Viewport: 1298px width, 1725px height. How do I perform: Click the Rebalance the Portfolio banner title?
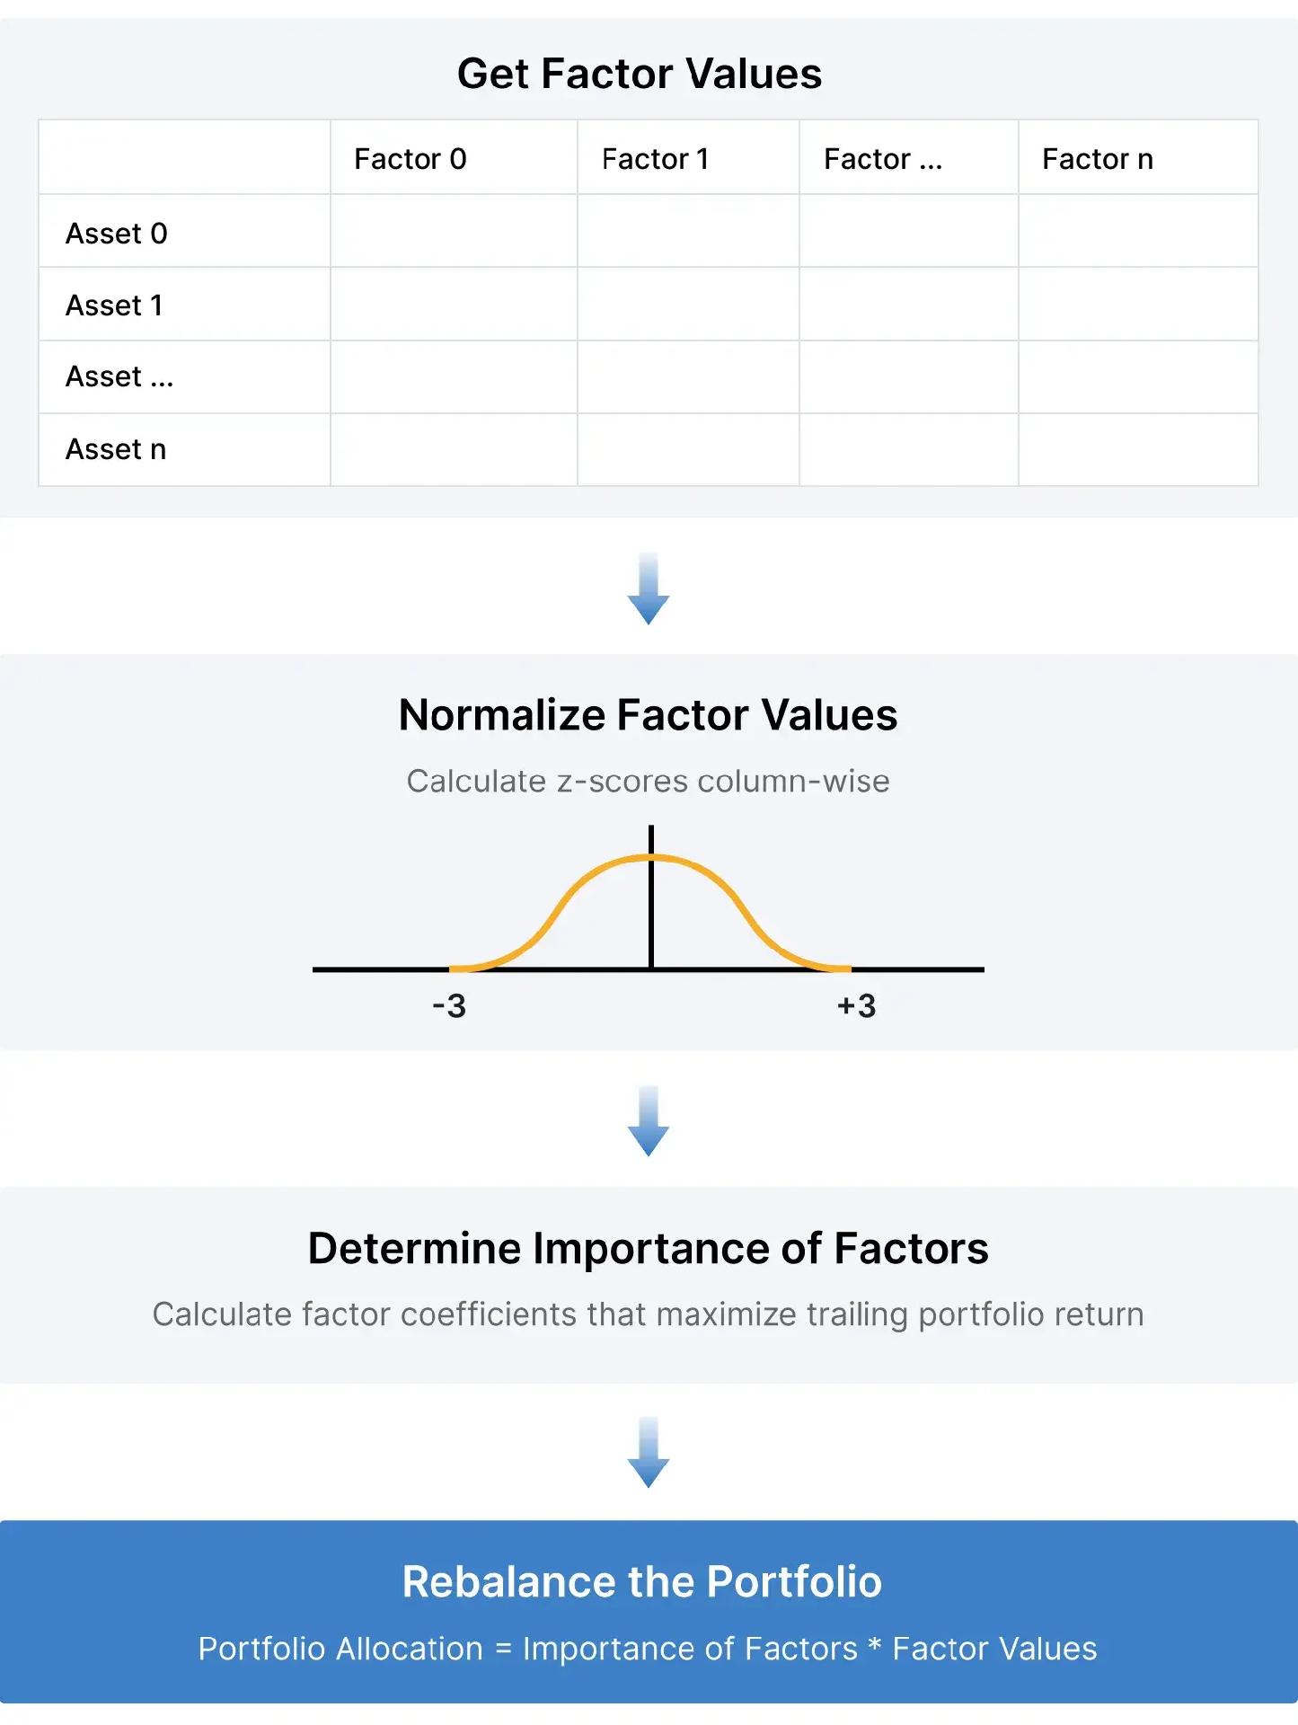pyautogui.click(x=642, y=1582)
